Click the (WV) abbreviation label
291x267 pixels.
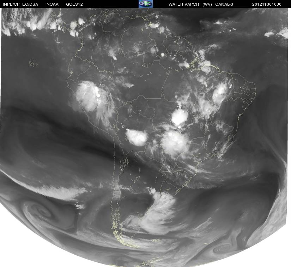click(x=207, y=4)
